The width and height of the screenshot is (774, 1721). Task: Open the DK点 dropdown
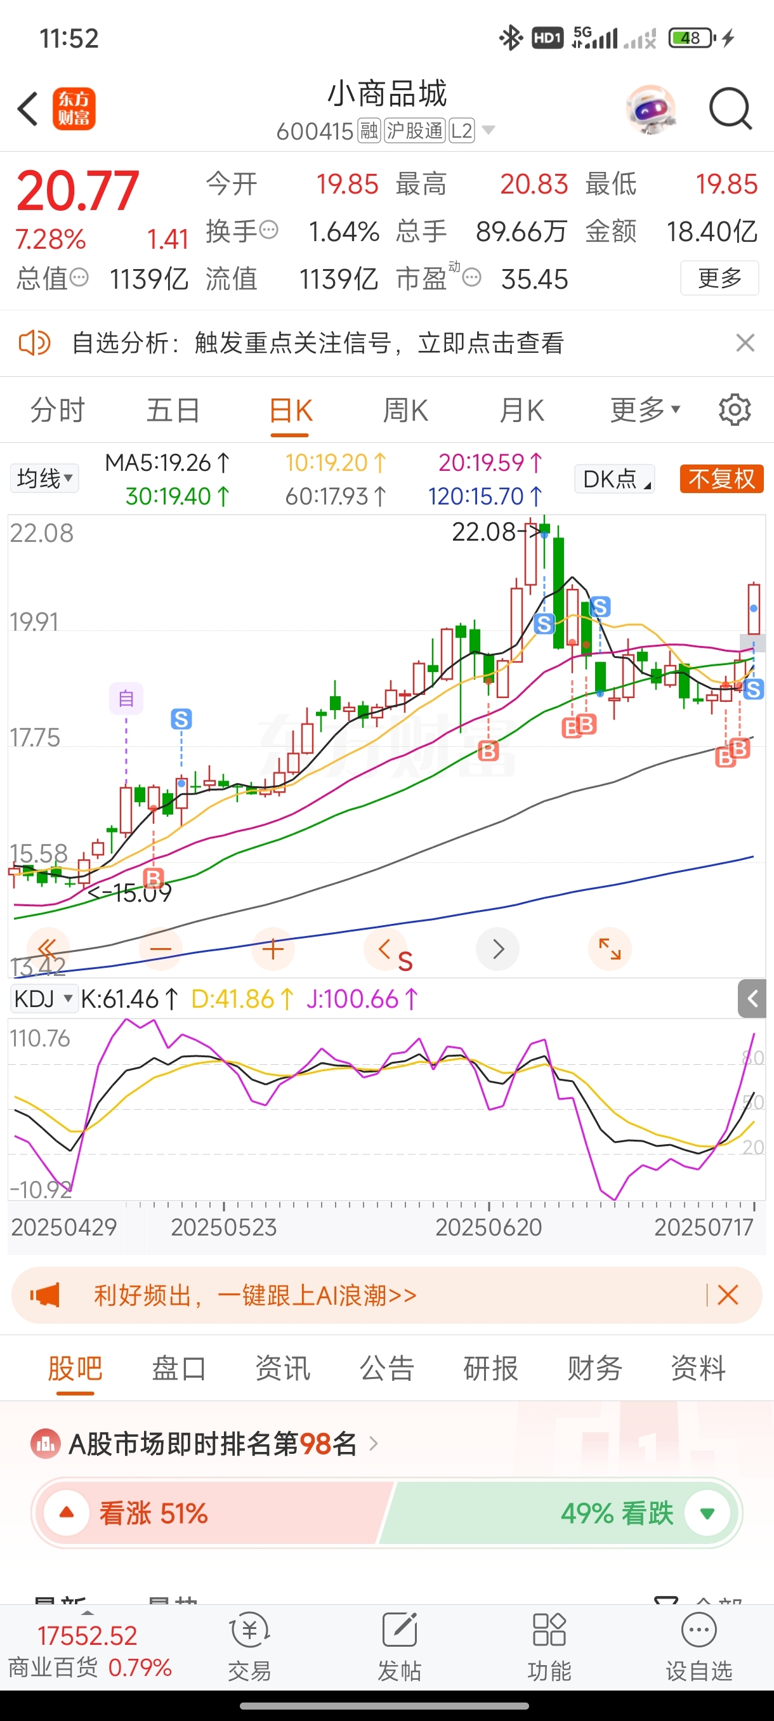pyautogui.click(x=614, y=478)
